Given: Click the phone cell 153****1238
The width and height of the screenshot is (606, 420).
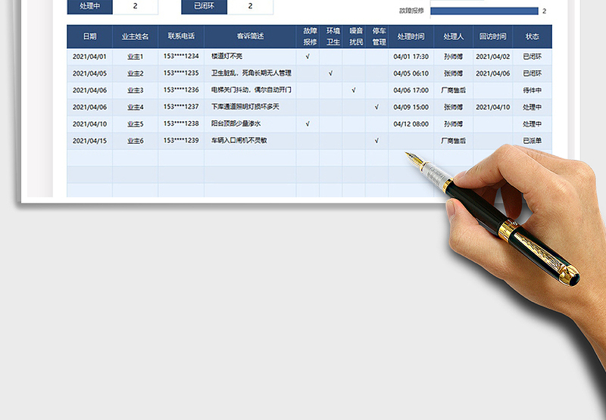Looking at the screenshot, I should tap(181, 123).
